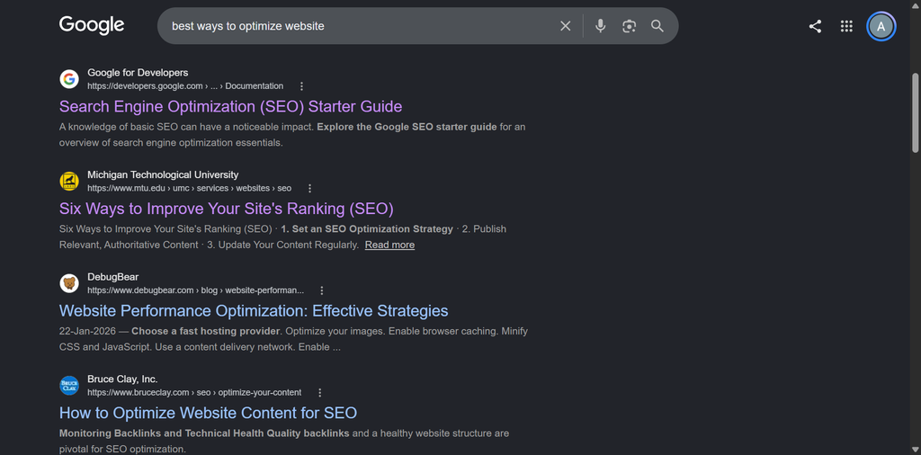Clear the search query with the X icon

pos(565,26)
